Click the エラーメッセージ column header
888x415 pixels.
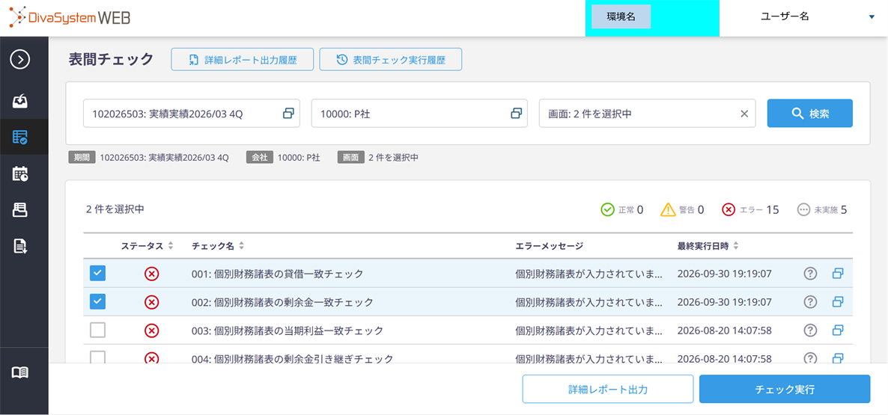pyautogui.click(x=549, y=246)
